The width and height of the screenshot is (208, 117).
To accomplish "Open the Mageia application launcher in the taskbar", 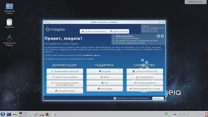I will coord(3,114).
